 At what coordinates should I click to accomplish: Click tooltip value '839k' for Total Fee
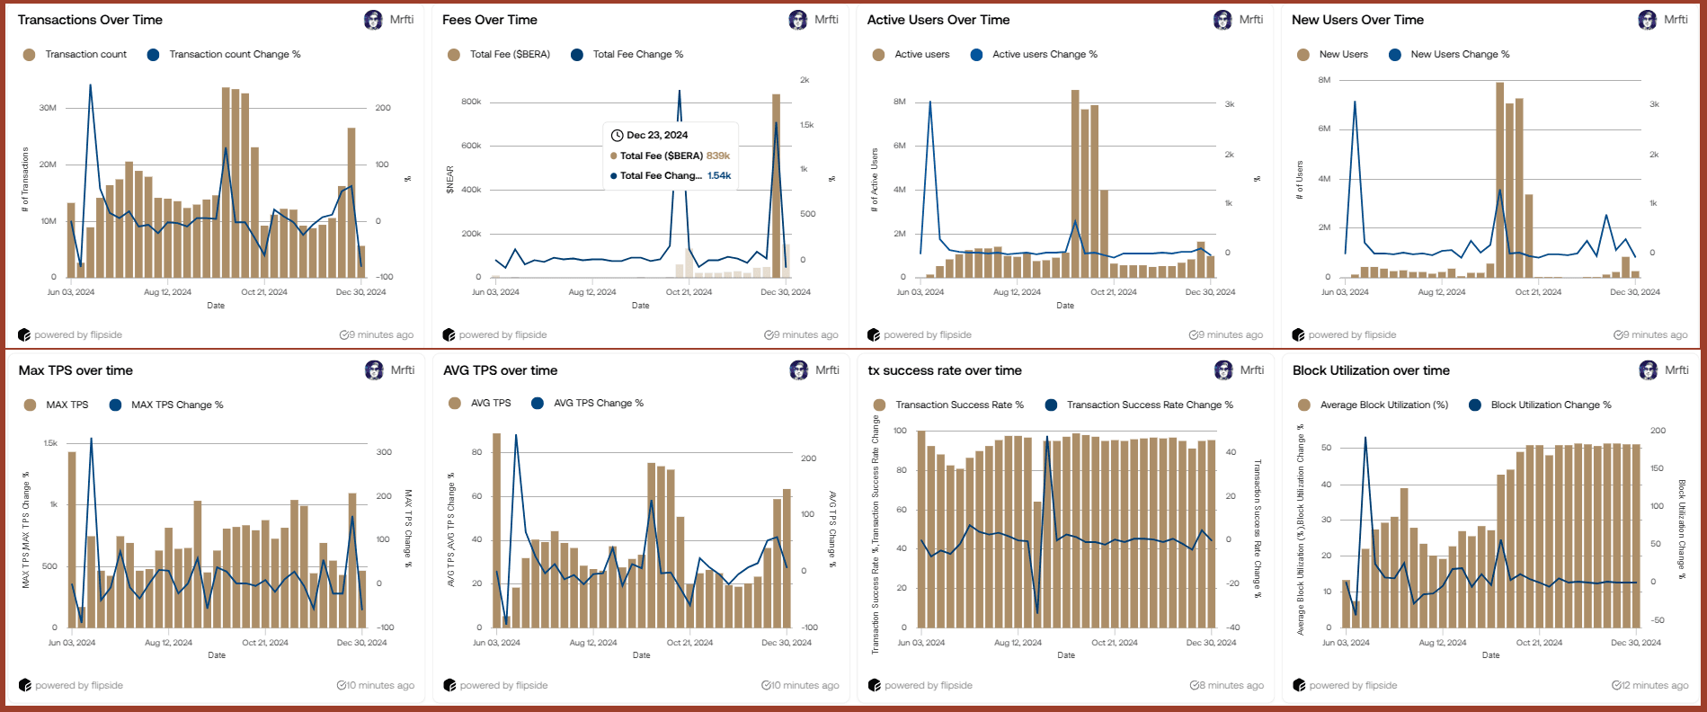click(x=718, y=156)
